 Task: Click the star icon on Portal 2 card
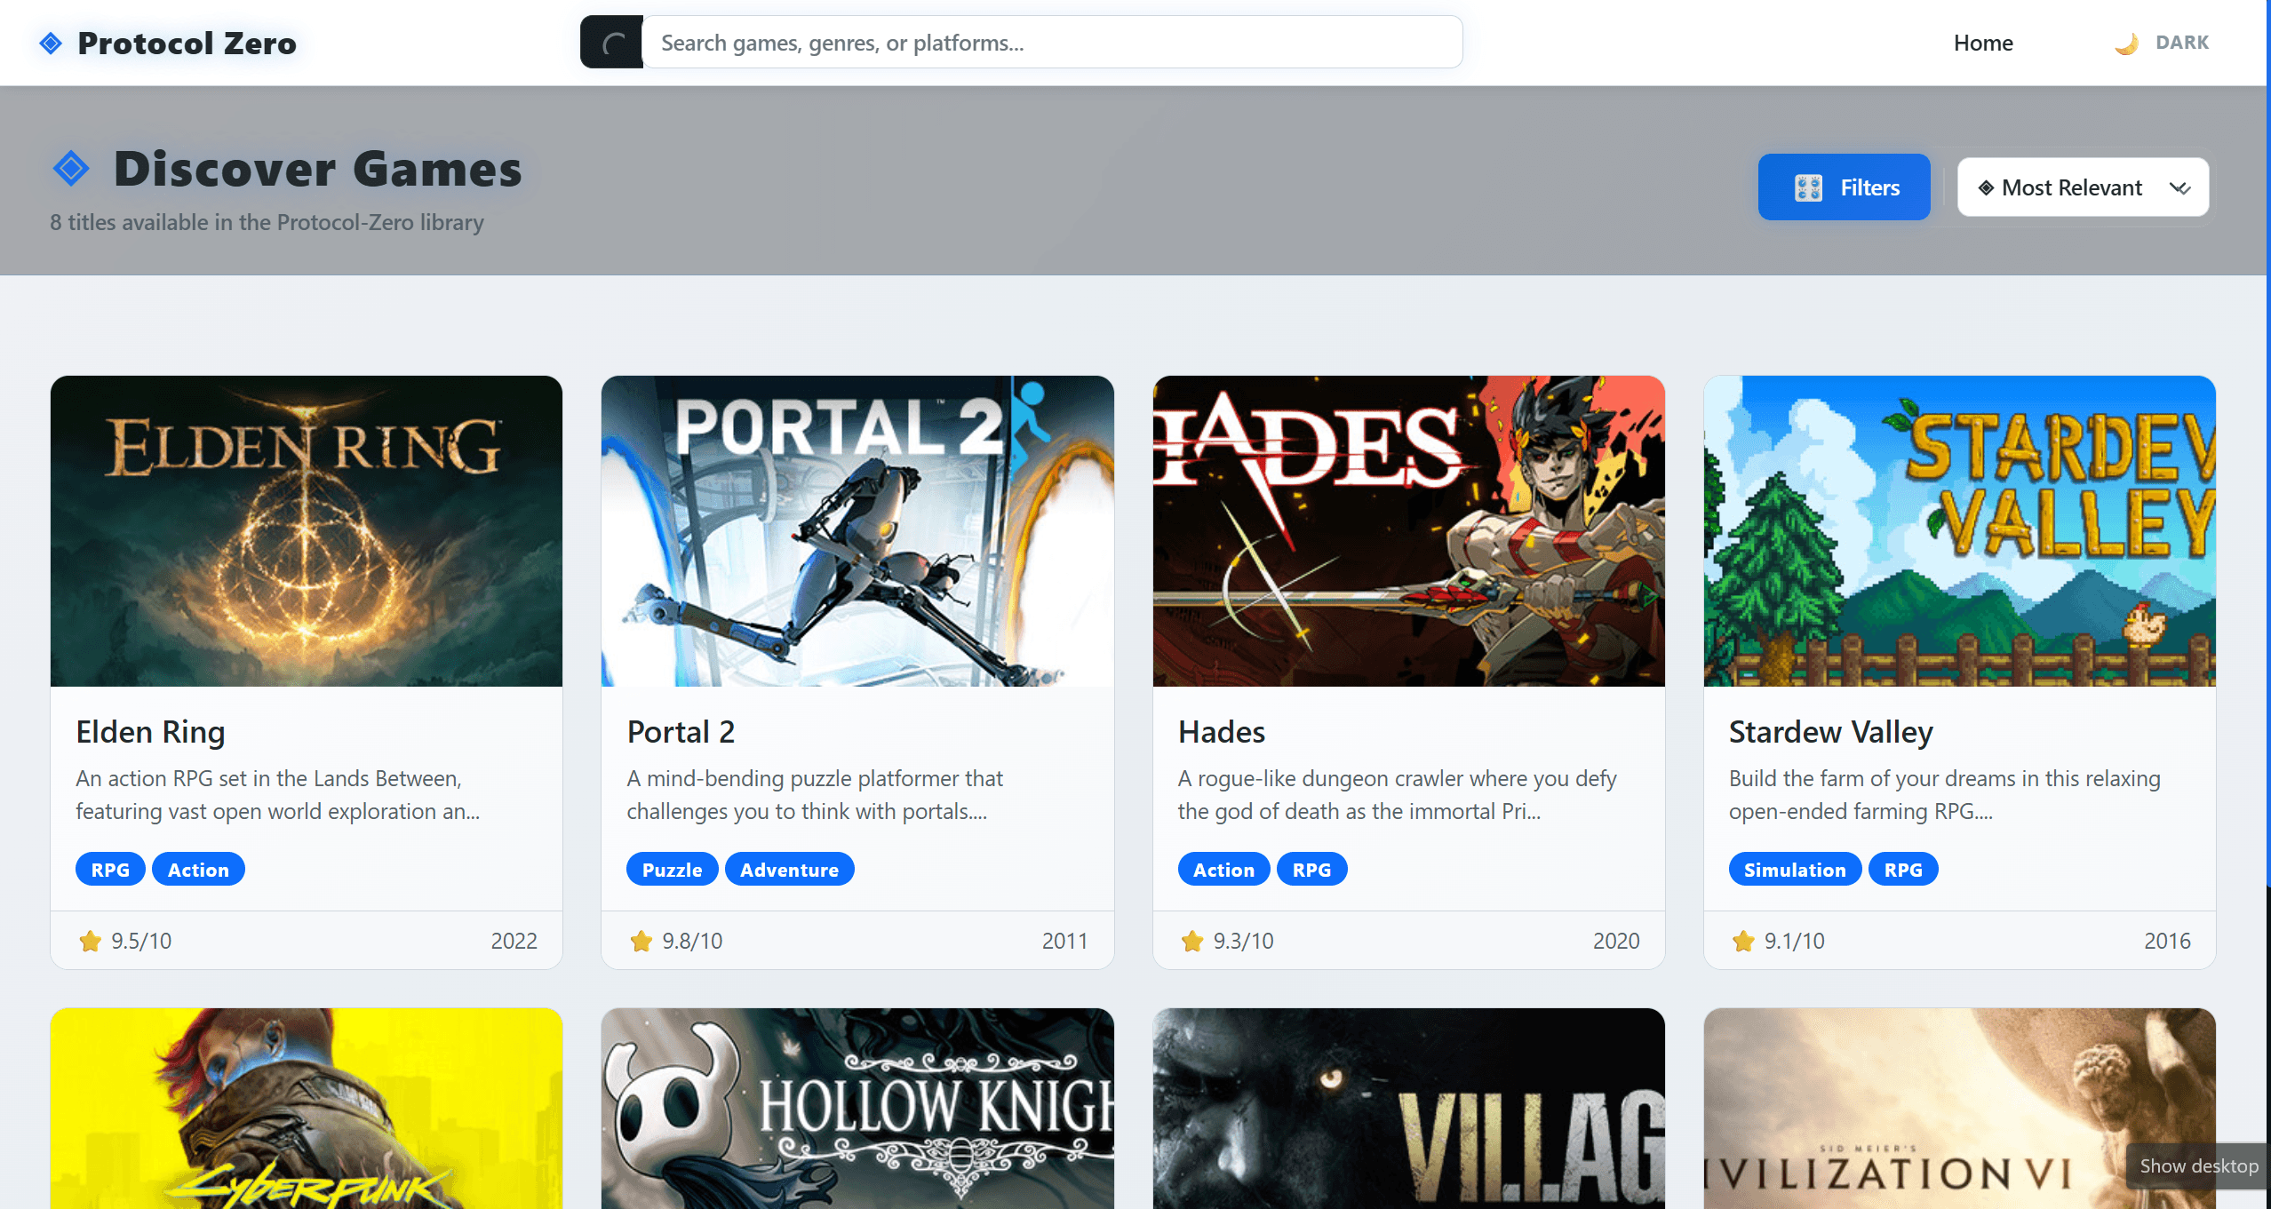[641, 941]
